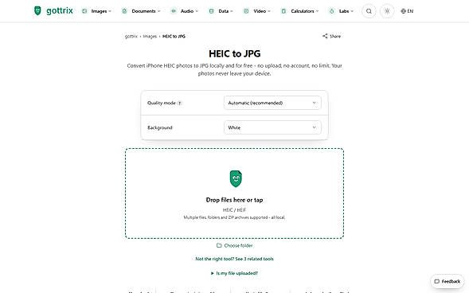Click the Quality mode help question icon

[179, 104]
